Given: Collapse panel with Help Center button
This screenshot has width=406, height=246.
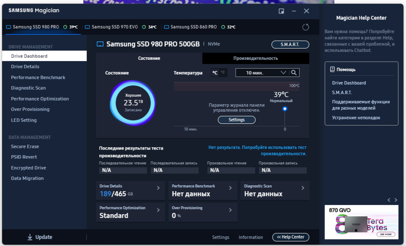Looking at the screenshot, I should pos(290,237).
